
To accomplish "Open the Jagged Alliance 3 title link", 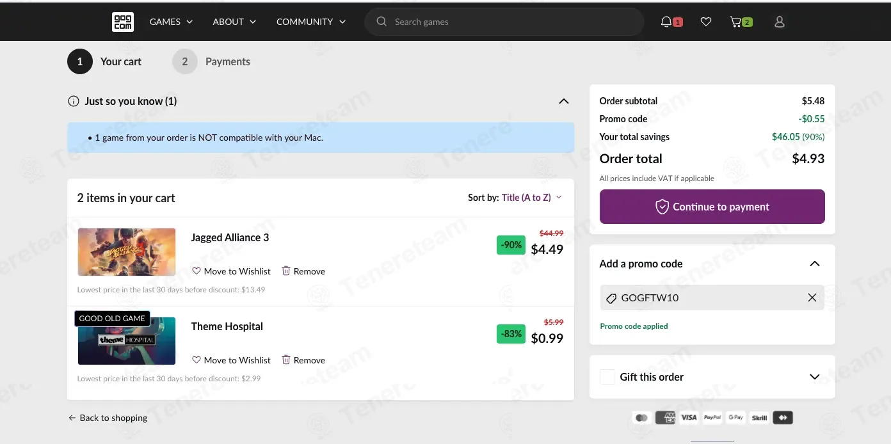I will point(230,237).
